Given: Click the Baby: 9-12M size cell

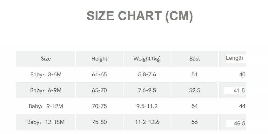Looking at the screenshot, I should pos(46,106).
